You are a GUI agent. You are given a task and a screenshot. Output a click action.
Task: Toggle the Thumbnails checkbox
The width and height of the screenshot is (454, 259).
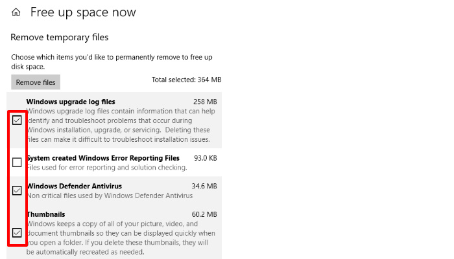click(17, 232)
